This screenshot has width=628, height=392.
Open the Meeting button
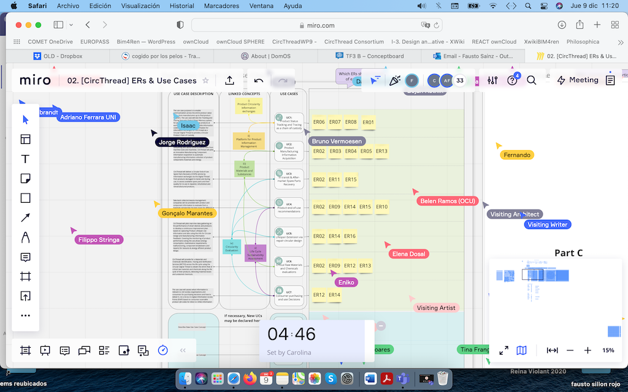[578, 80]
